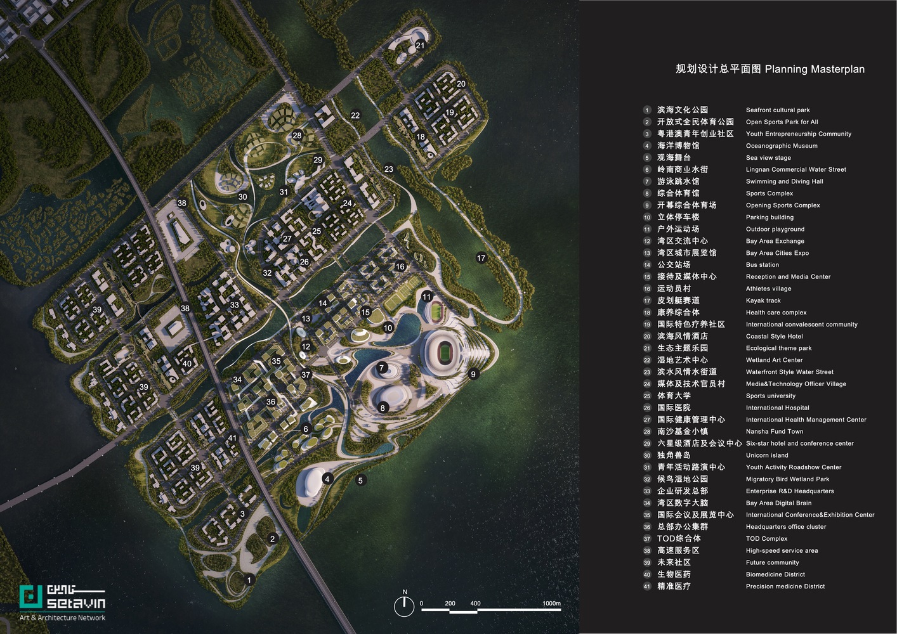Select map marker 28 on the map
The image size is (897, 634).
[297, 136]
